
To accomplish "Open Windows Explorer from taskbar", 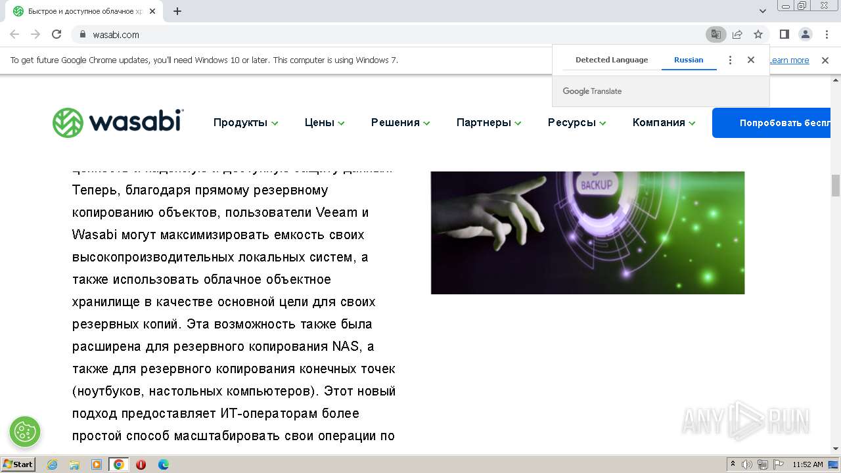I will (x=74, y=464).
